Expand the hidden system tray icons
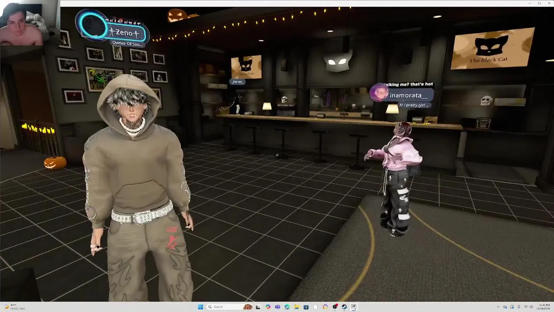The width and height of the screenshot is (554, 312). [498, 307]
